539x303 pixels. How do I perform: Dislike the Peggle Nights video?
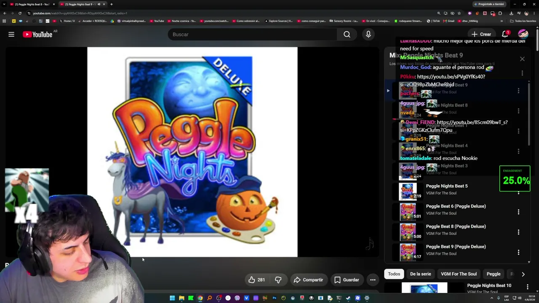pyautogui.click(x=278, y=280)
